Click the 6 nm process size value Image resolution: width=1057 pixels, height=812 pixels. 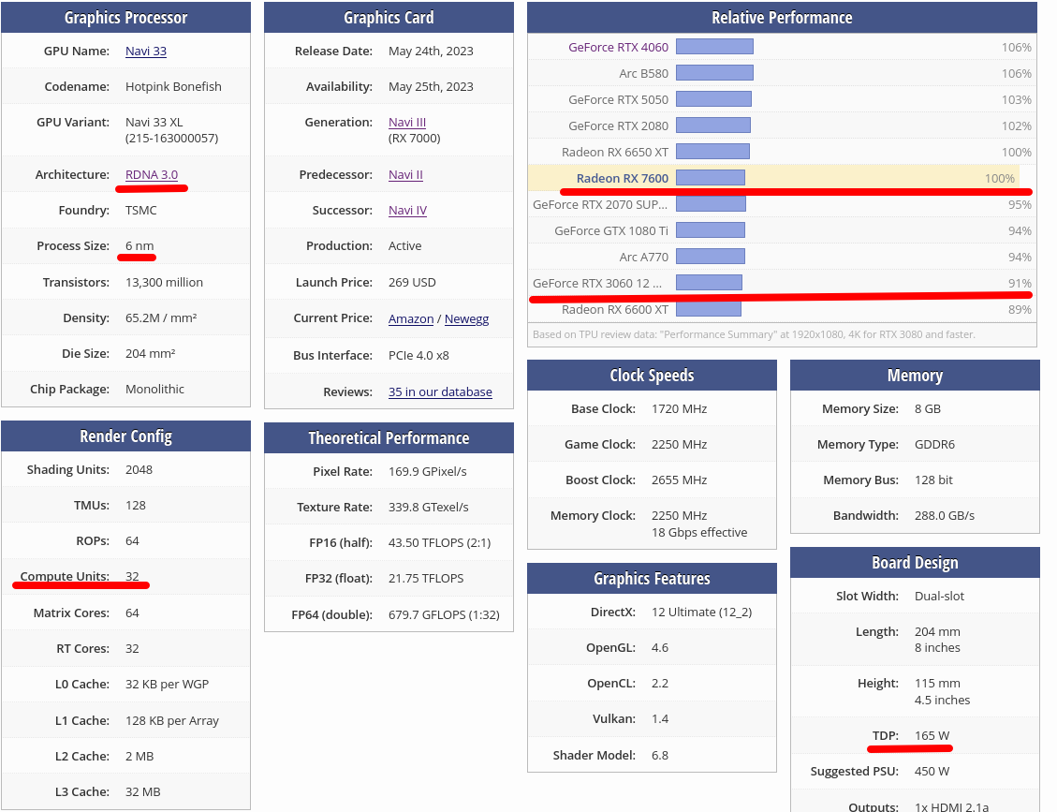[139, 246]
